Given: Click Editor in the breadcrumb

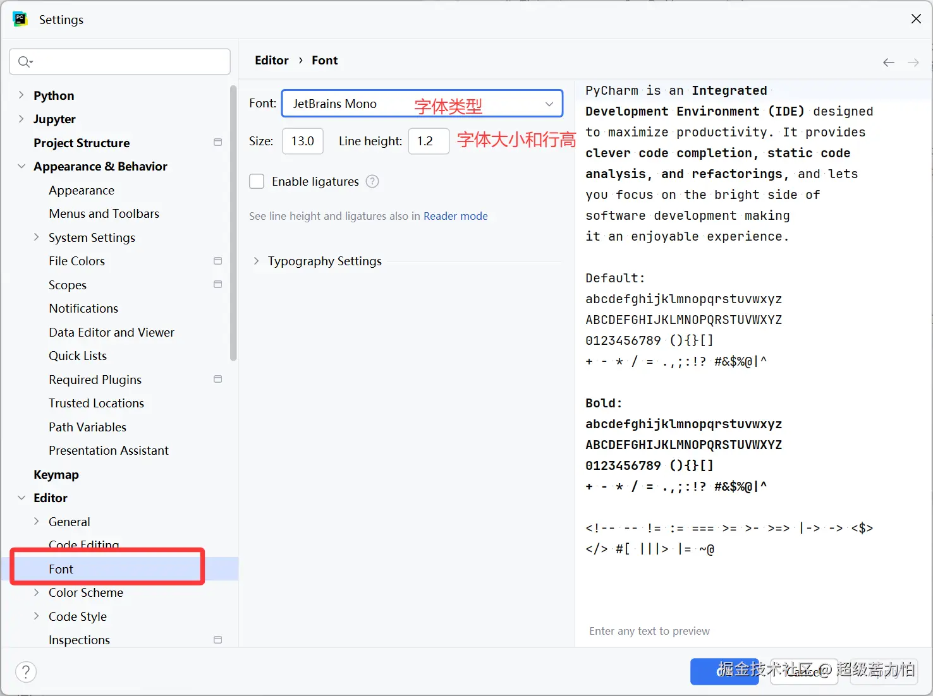Looking at the screenshot, I should 272,60.
